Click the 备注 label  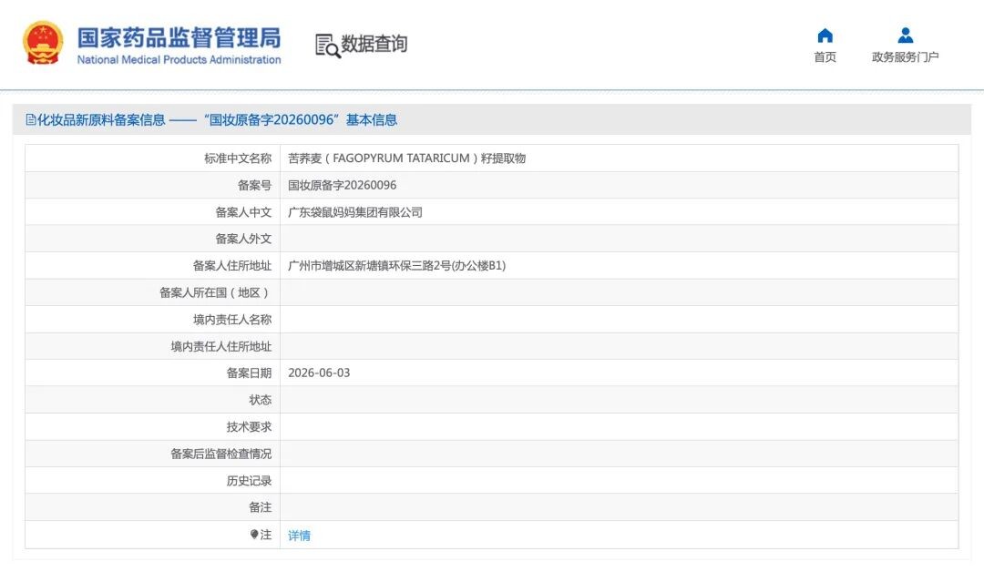pos(261,506)
